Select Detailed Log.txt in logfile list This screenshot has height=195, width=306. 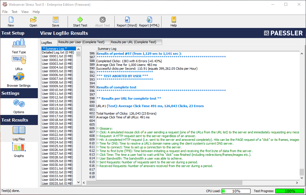pos(58,52)
